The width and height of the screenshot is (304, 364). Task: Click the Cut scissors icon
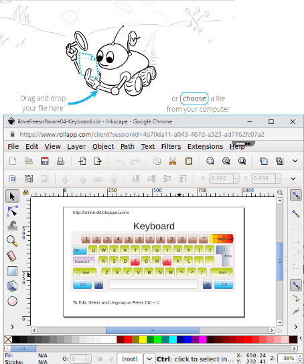[173, 161]
